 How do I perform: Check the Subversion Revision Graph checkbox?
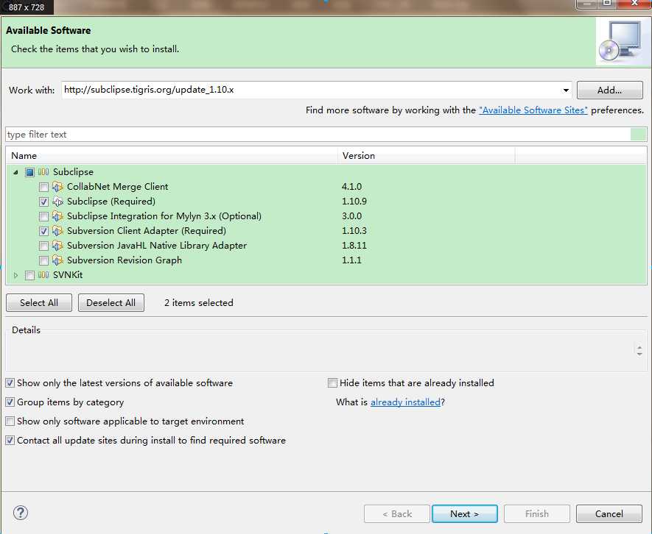coord(43,261)
